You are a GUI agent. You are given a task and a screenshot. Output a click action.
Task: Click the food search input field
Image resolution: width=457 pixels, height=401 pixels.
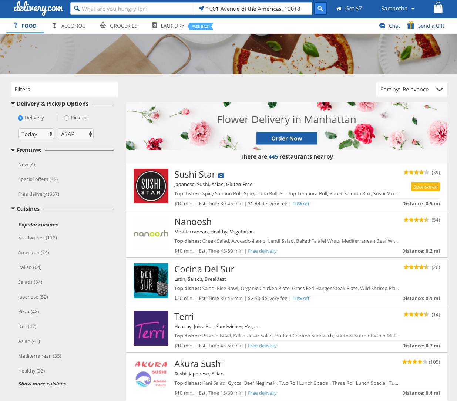click(x=132, y=9)
